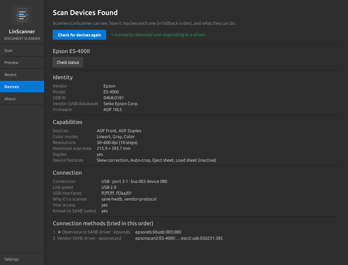This screenshot has height=265, width=348.
Task: Go to the About page
Action: pos(22,99)
